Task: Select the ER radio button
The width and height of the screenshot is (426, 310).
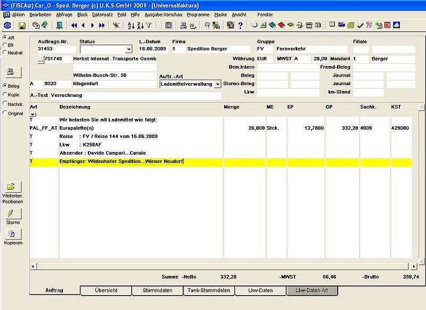Action: click(x=5, y=45)
